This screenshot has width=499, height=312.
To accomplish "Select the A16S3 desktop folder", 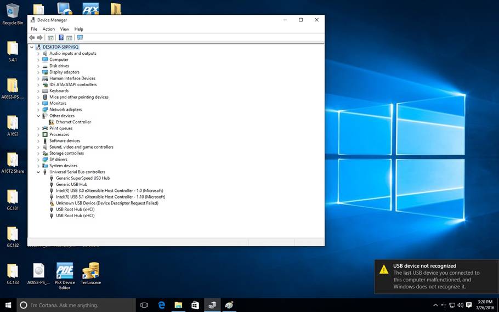I will point(13,126).
